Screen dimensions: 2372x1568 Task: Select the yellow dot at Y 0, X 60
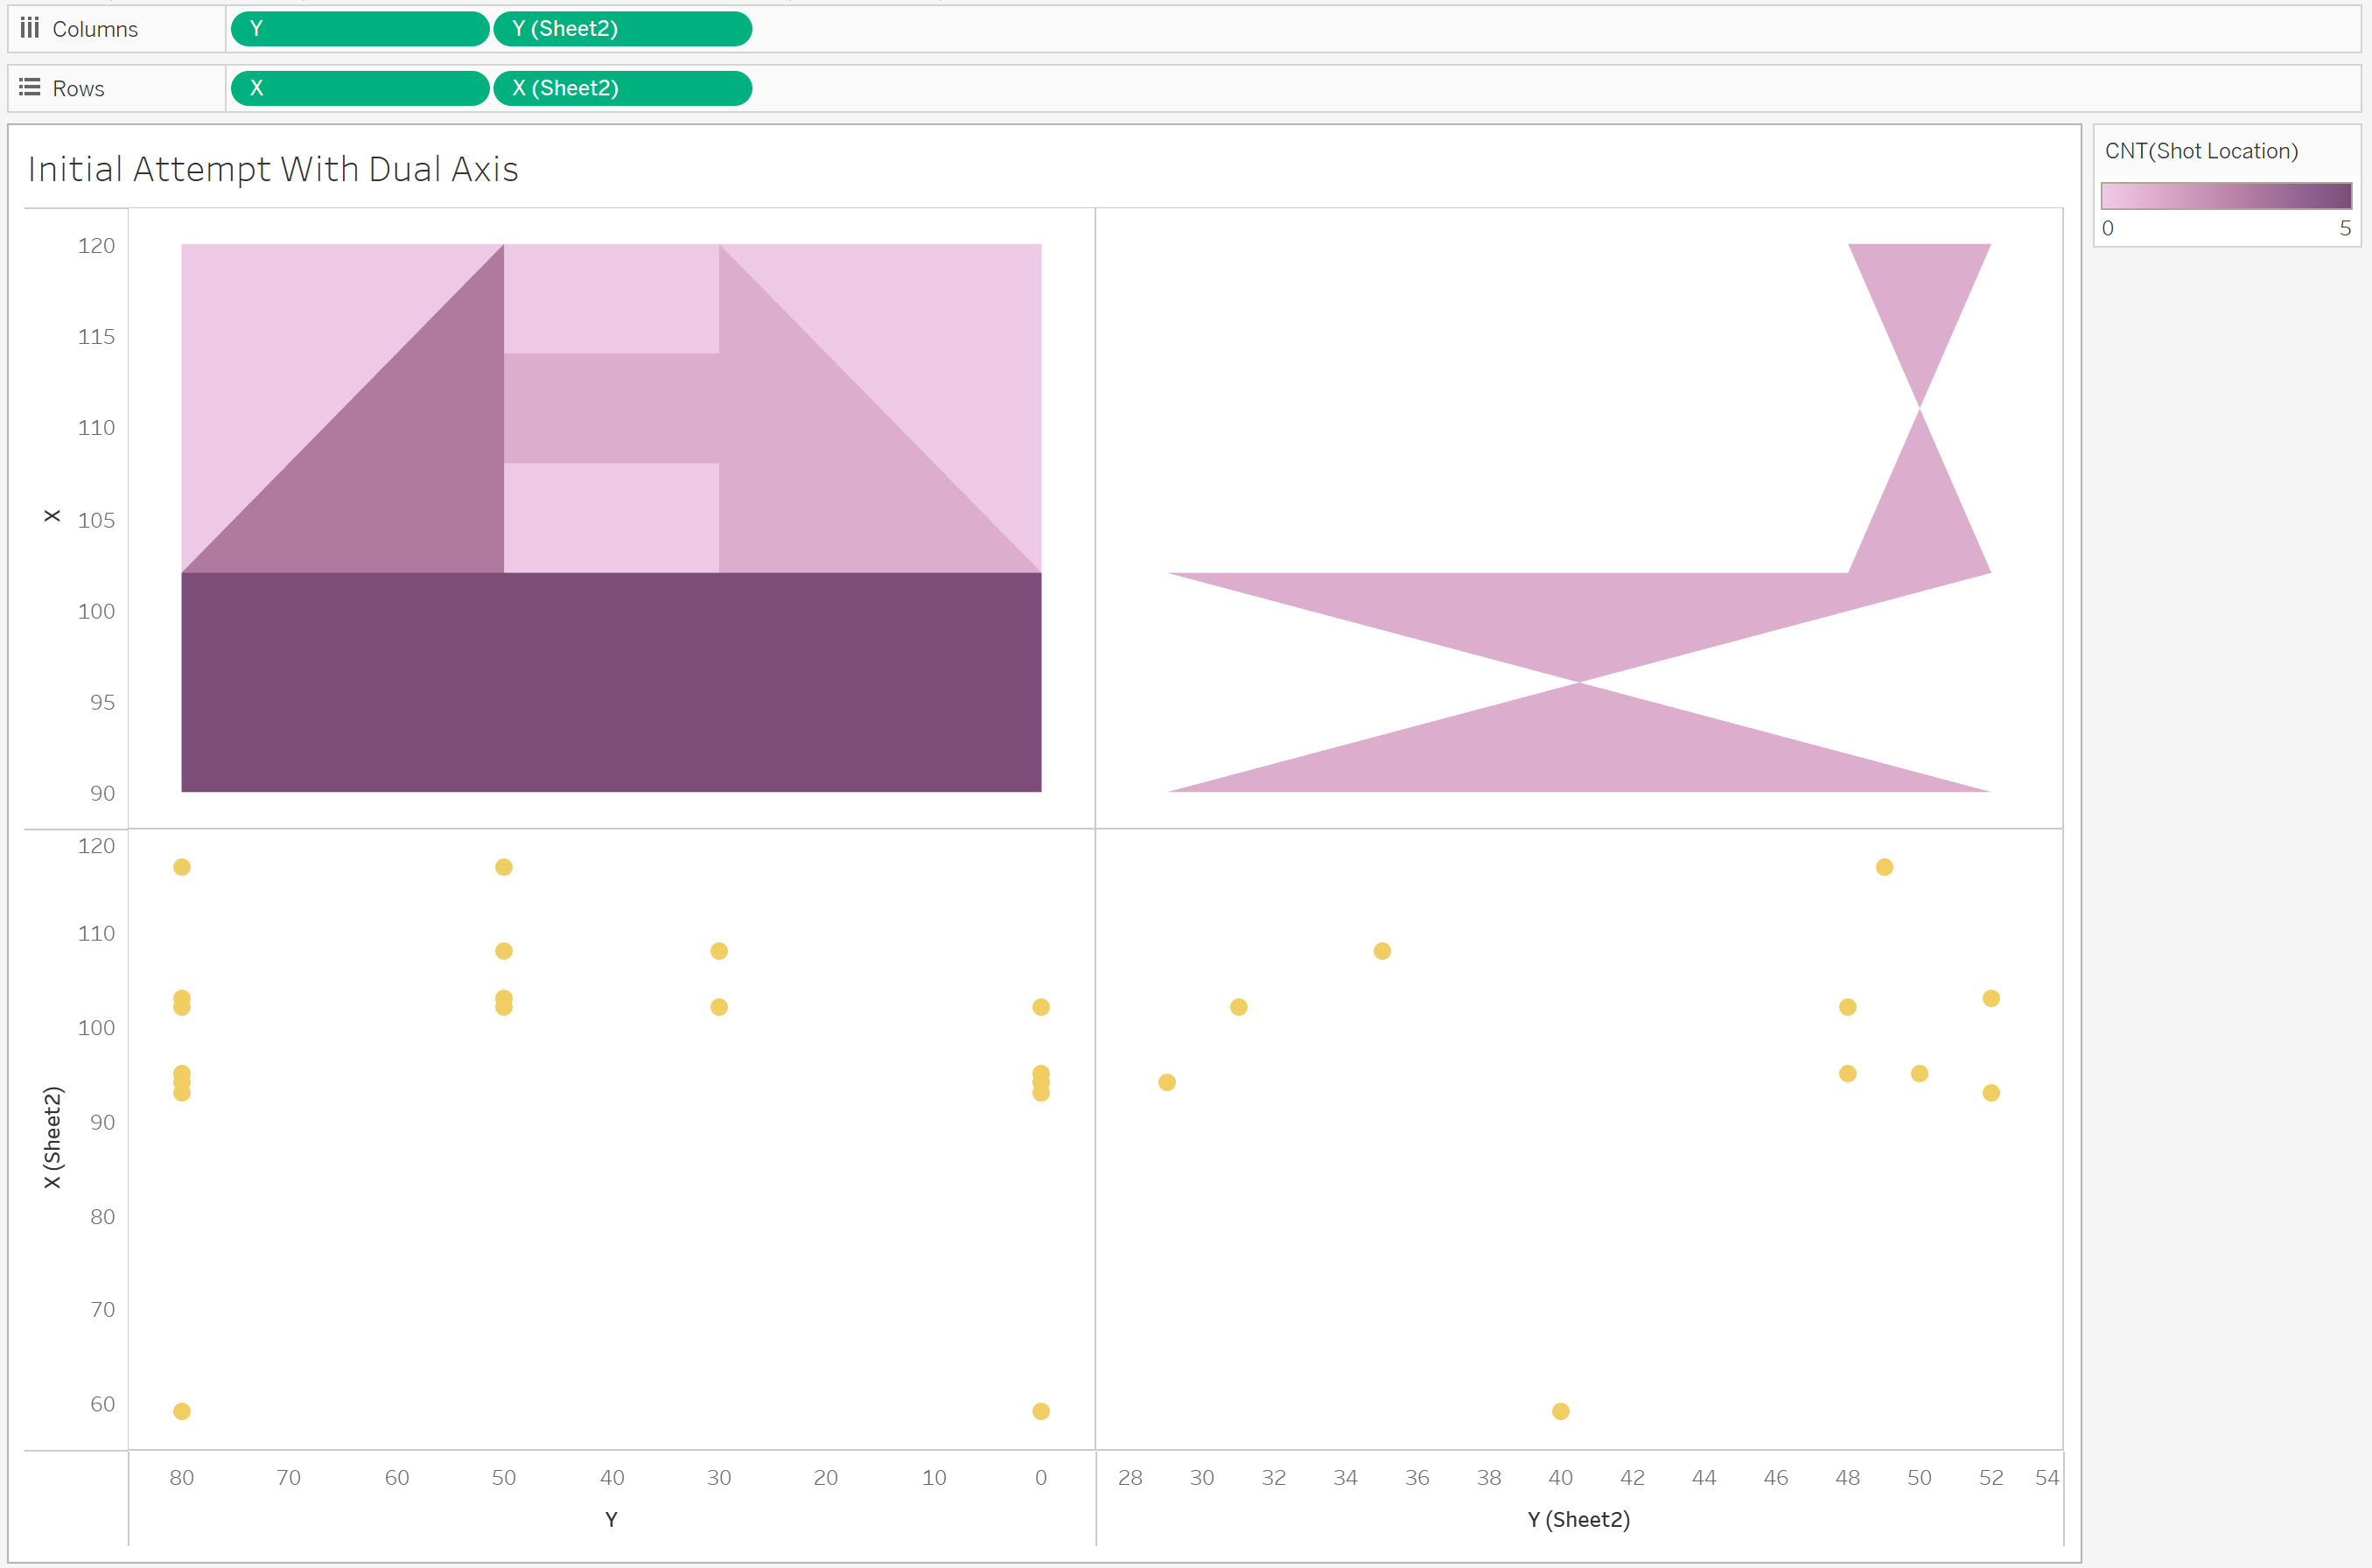pos(1041,1411)
